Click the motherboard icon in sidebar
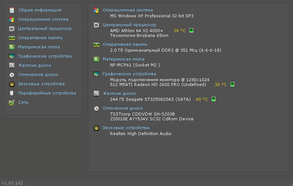The image size is (293, 186). coord(12,47)
